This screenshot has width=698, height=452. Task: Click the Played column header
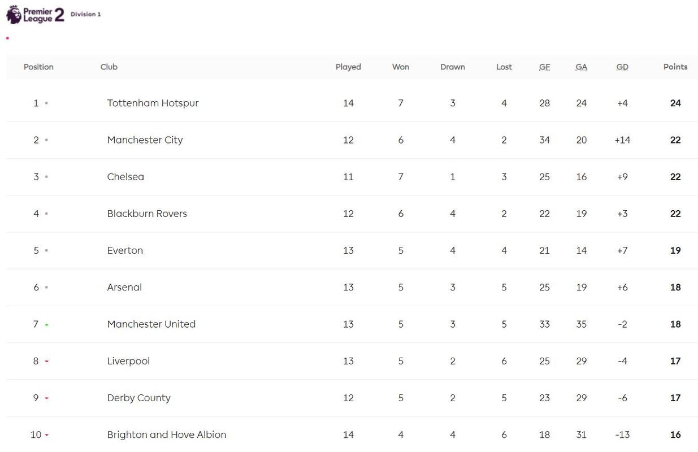[348, 67]
